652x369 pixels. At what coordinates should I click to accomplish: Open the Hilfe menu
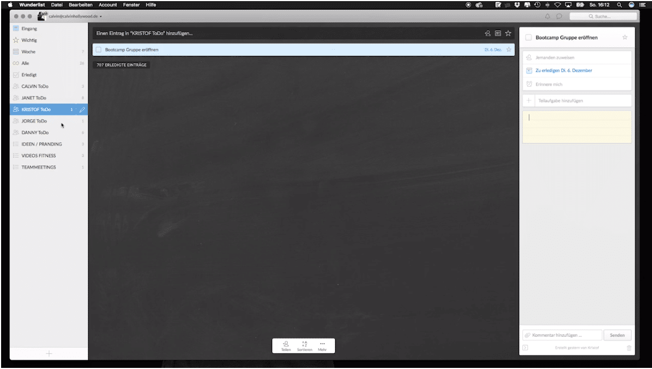click(x=151, y=4)
